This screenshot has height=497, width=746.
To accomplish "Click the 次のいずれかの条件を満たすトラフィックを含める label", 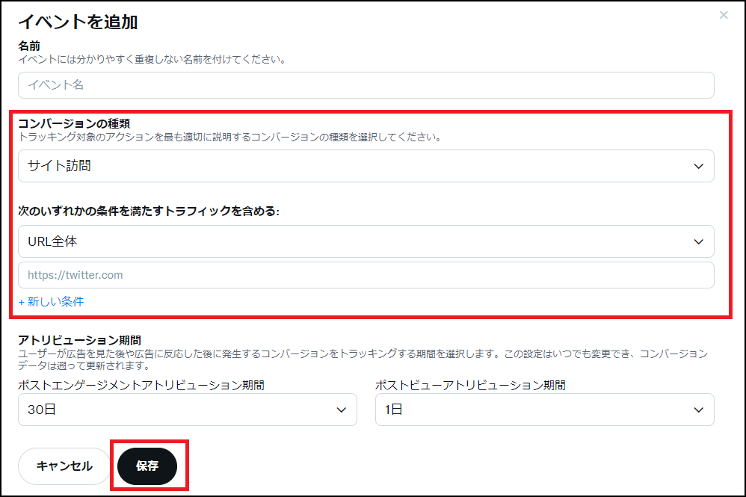I will coord(149,212).
